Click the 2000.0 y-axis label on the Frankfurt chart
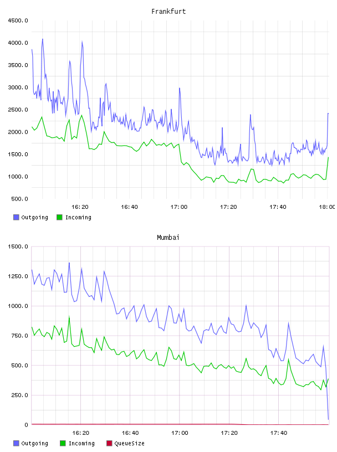Screen dimensions: 337x452 click(18, 132)
